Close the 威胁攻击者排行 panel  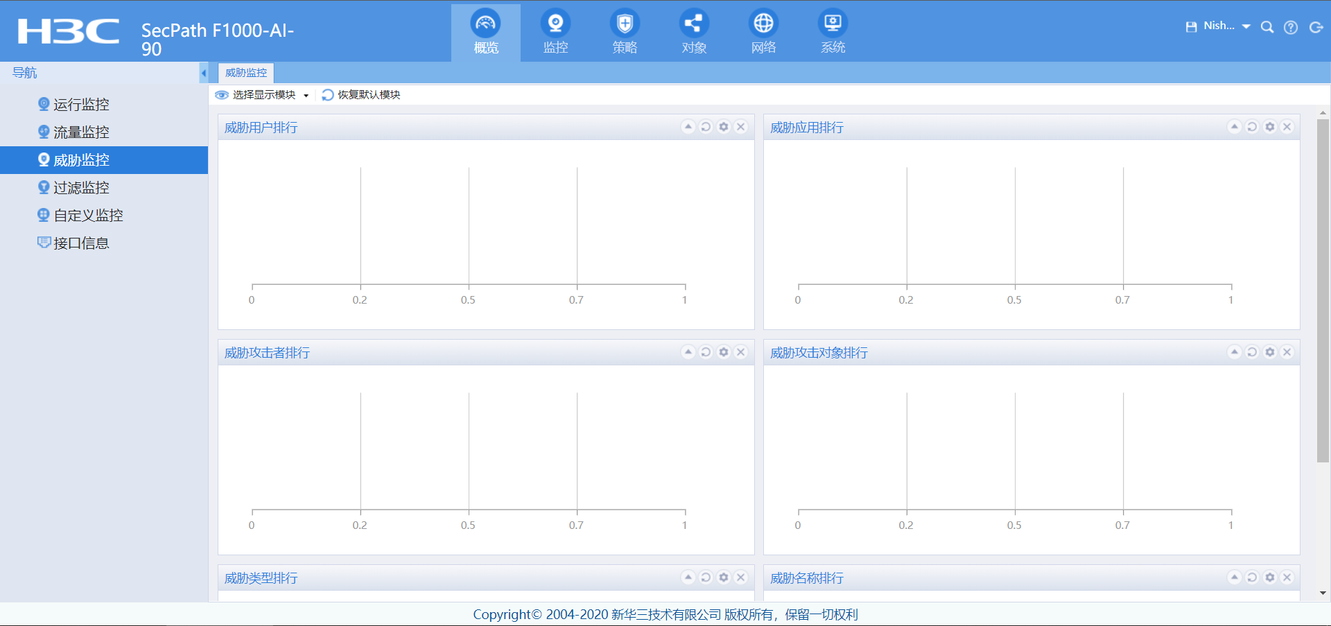pos(740,352)
